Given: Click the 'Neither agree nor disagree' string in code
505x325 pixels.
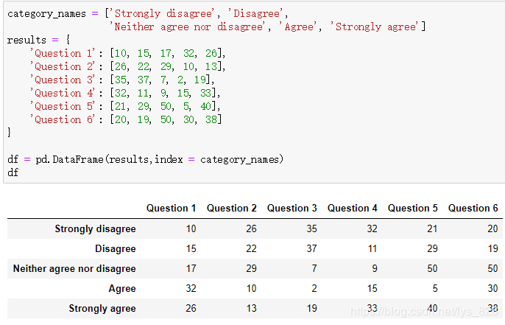Looking at the screenshot, I should pos(187,27).
